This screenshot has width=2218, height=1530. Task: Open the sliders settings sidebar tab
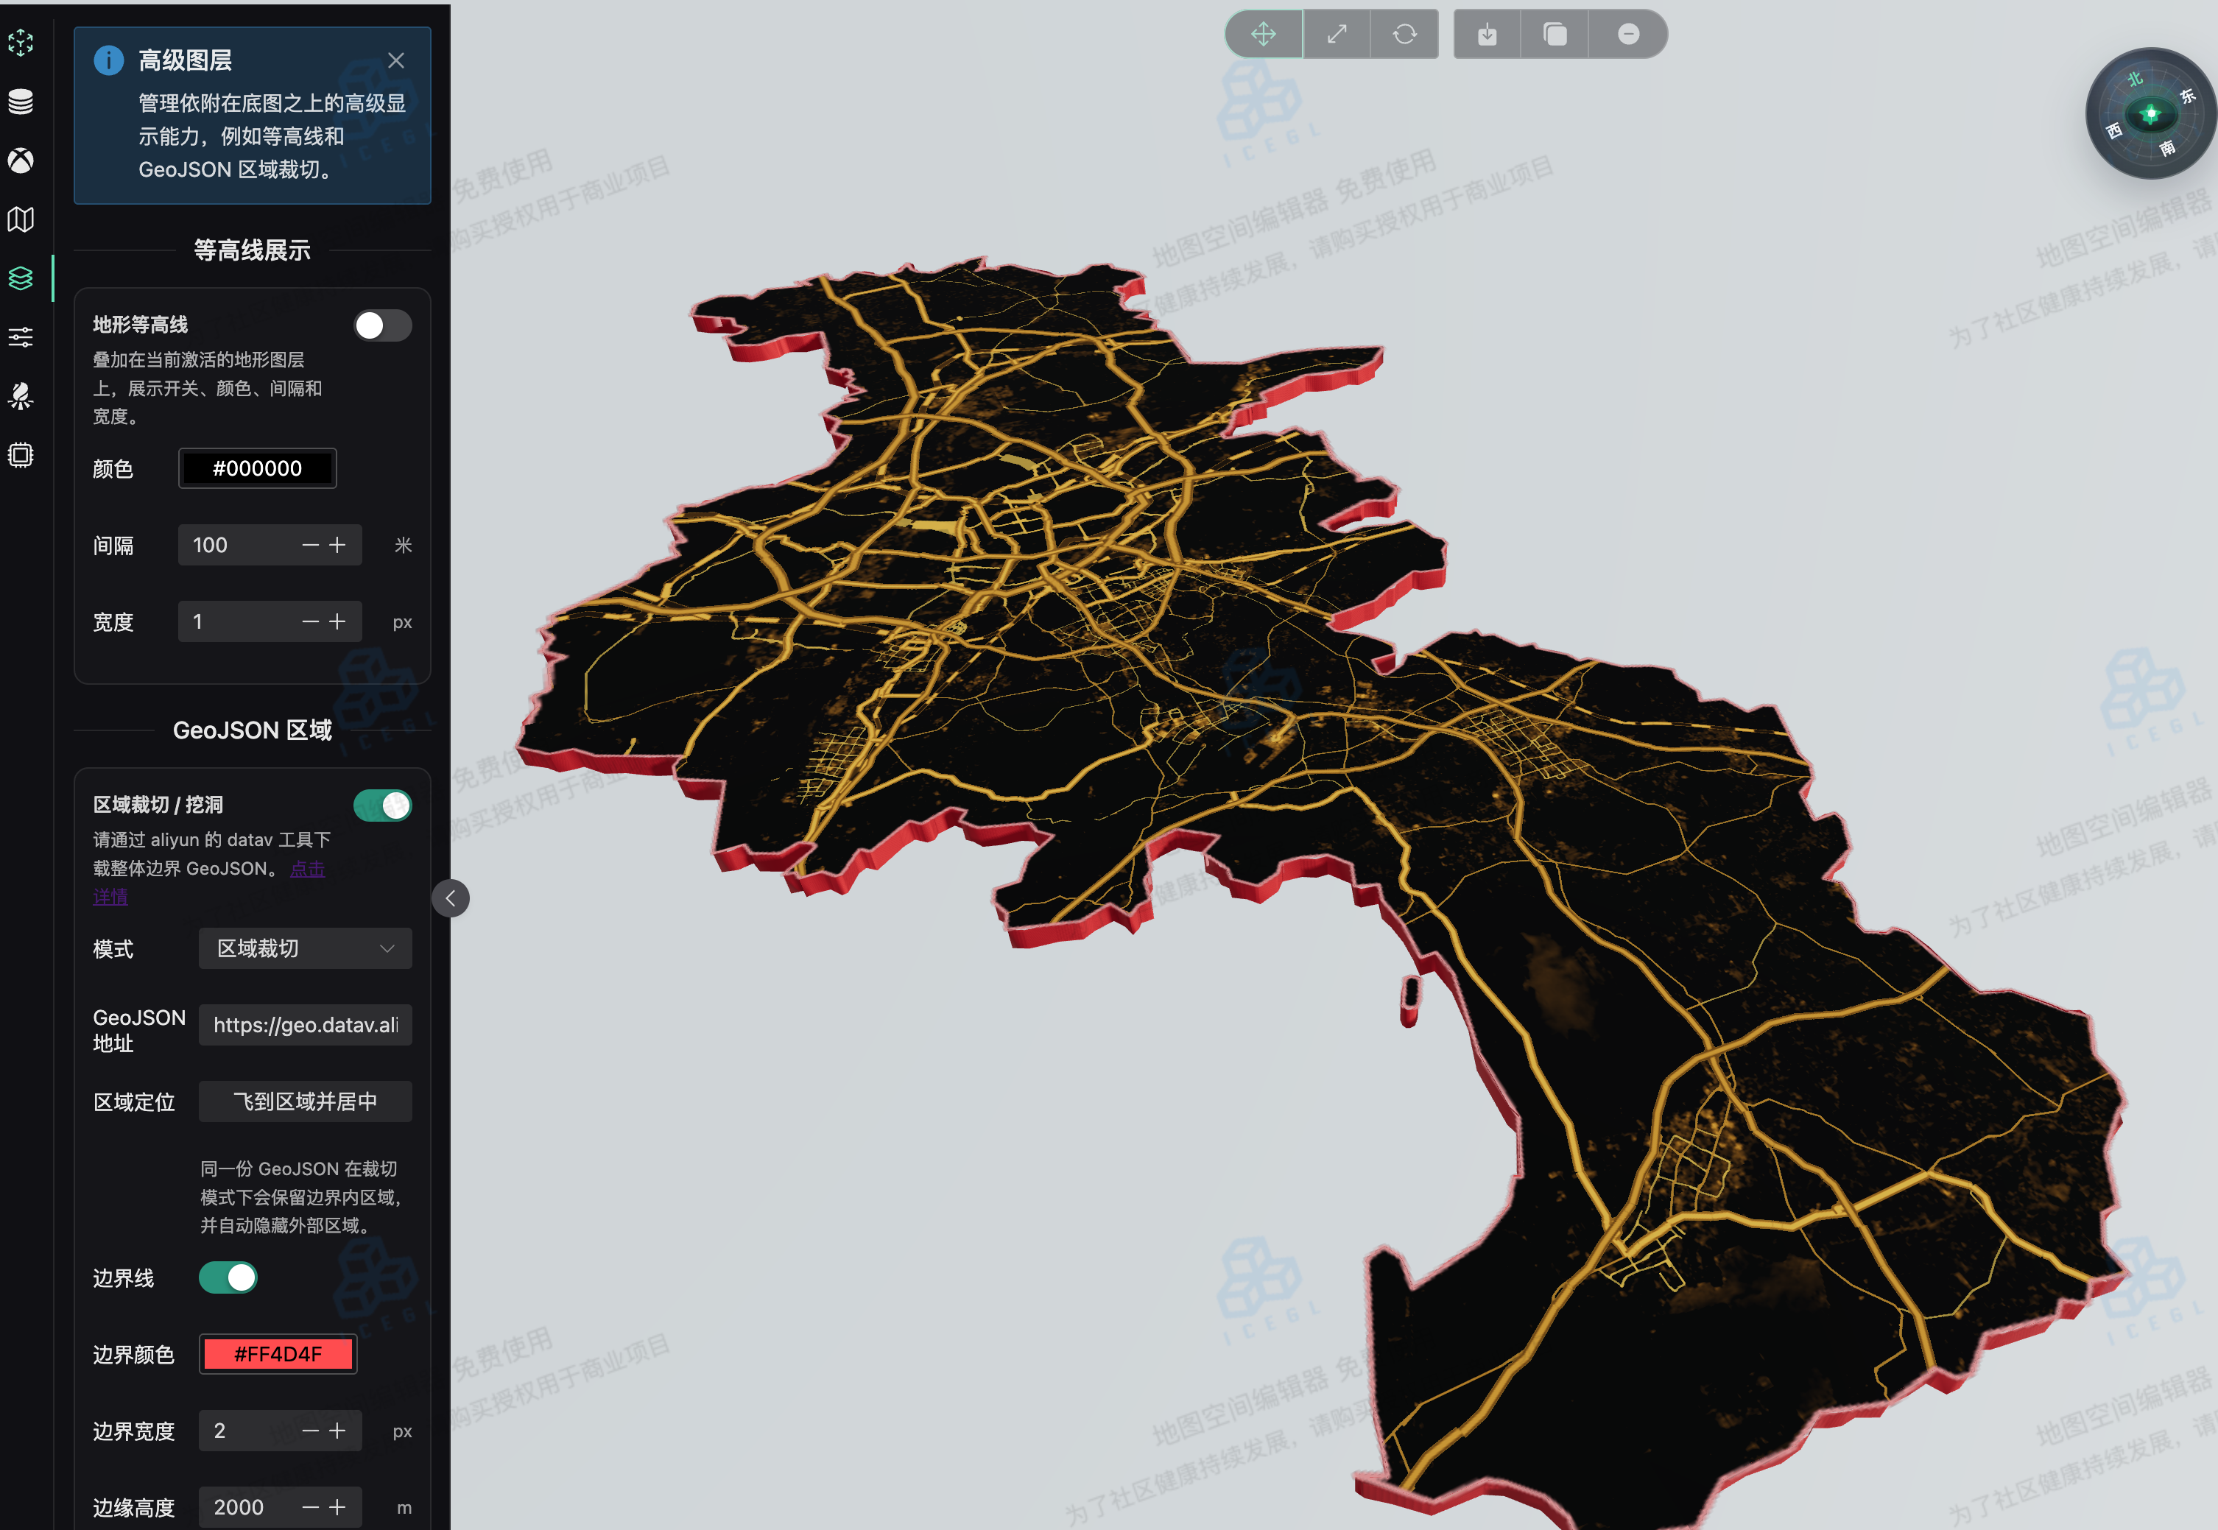tap(21, 336)
